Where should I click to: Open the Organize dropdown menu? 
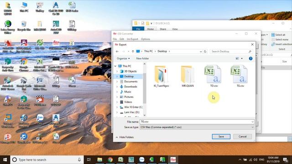(x=123, y=58)
